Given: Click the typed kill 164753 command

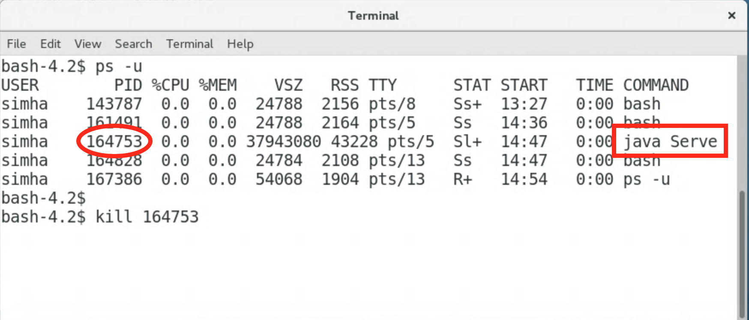Looking at the screenshot, I should (147, 217).
